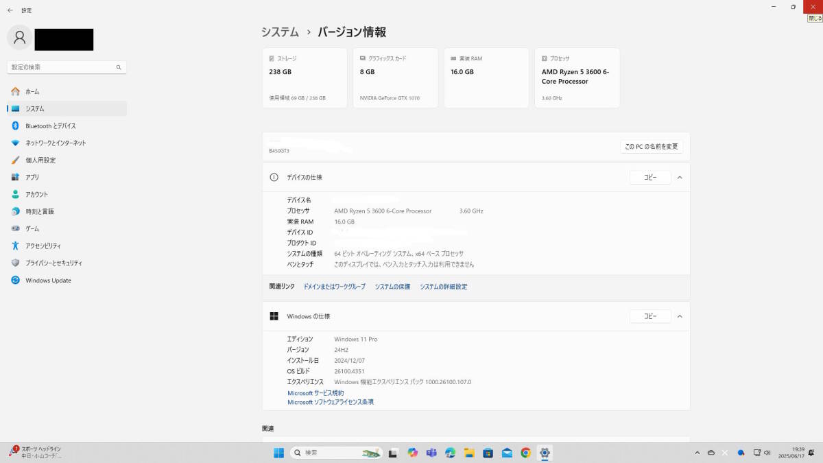Open Microsoft Store from the taskbar
823x463 pixels.
coord(488,453)
